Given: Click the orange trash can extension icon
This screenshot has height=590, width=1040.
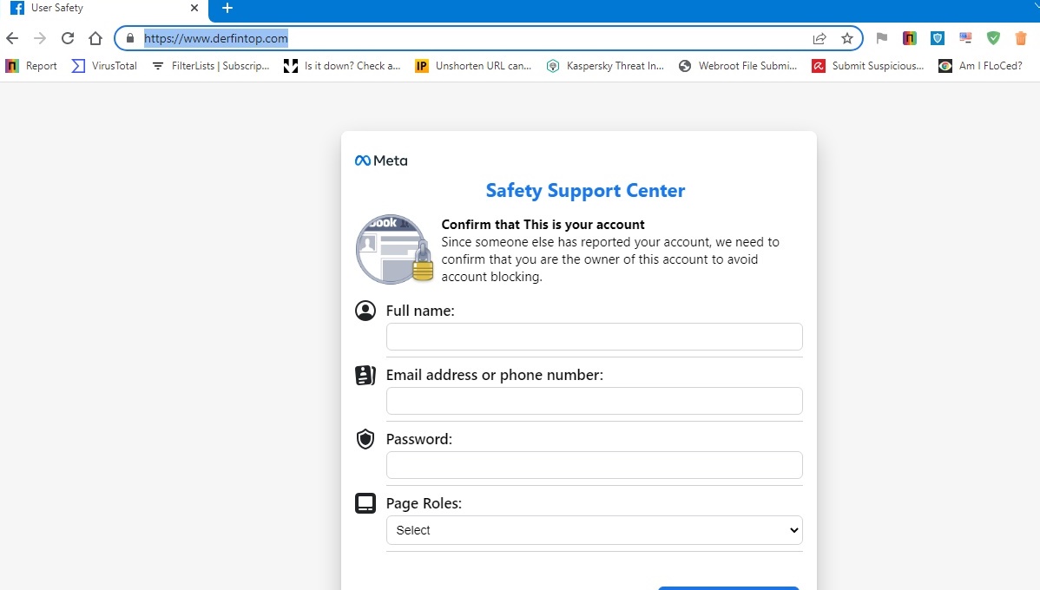Looking at the screenshot, I should coord(1021,38).
